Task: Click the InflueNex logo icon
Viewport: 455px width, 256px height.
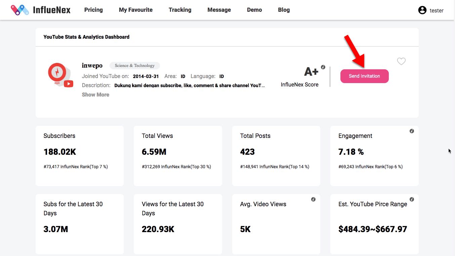Action: 20,10
